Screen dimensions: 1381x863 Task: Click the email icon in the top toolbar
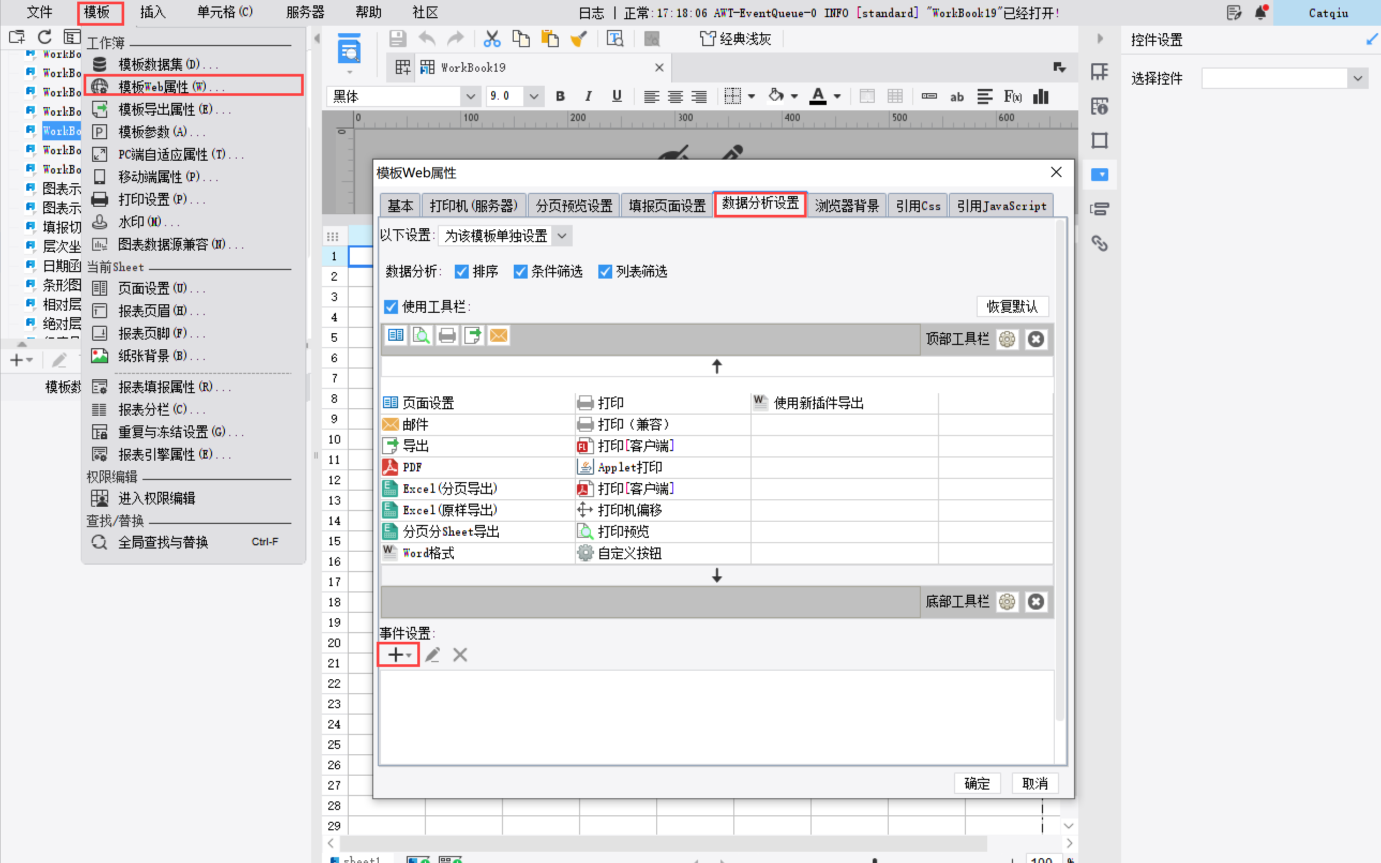[x=498, y=335]
